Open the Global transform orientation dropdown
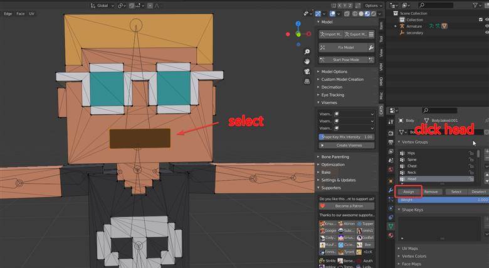Screen dimensions: 489x268 click(x=102, y=6)
